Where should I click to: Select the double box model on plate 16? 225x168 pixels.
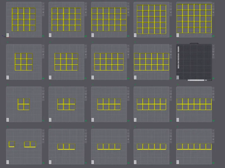pos(30,144)
